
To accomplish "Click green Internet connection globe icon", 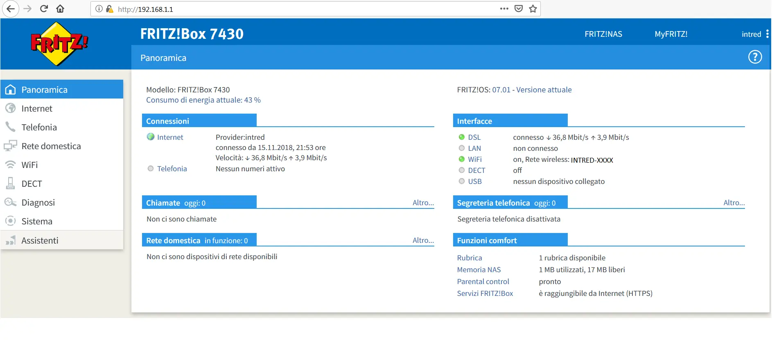I will coord(151,137).
